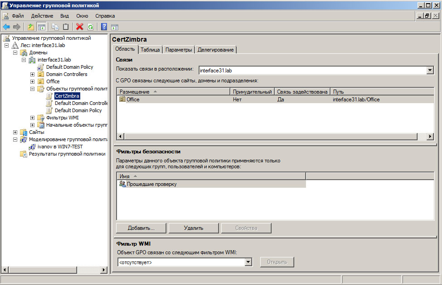442x285 pixels.
Task: Open the 'Показать связи в расположении' dropdown
Action: tap(430, 71)
